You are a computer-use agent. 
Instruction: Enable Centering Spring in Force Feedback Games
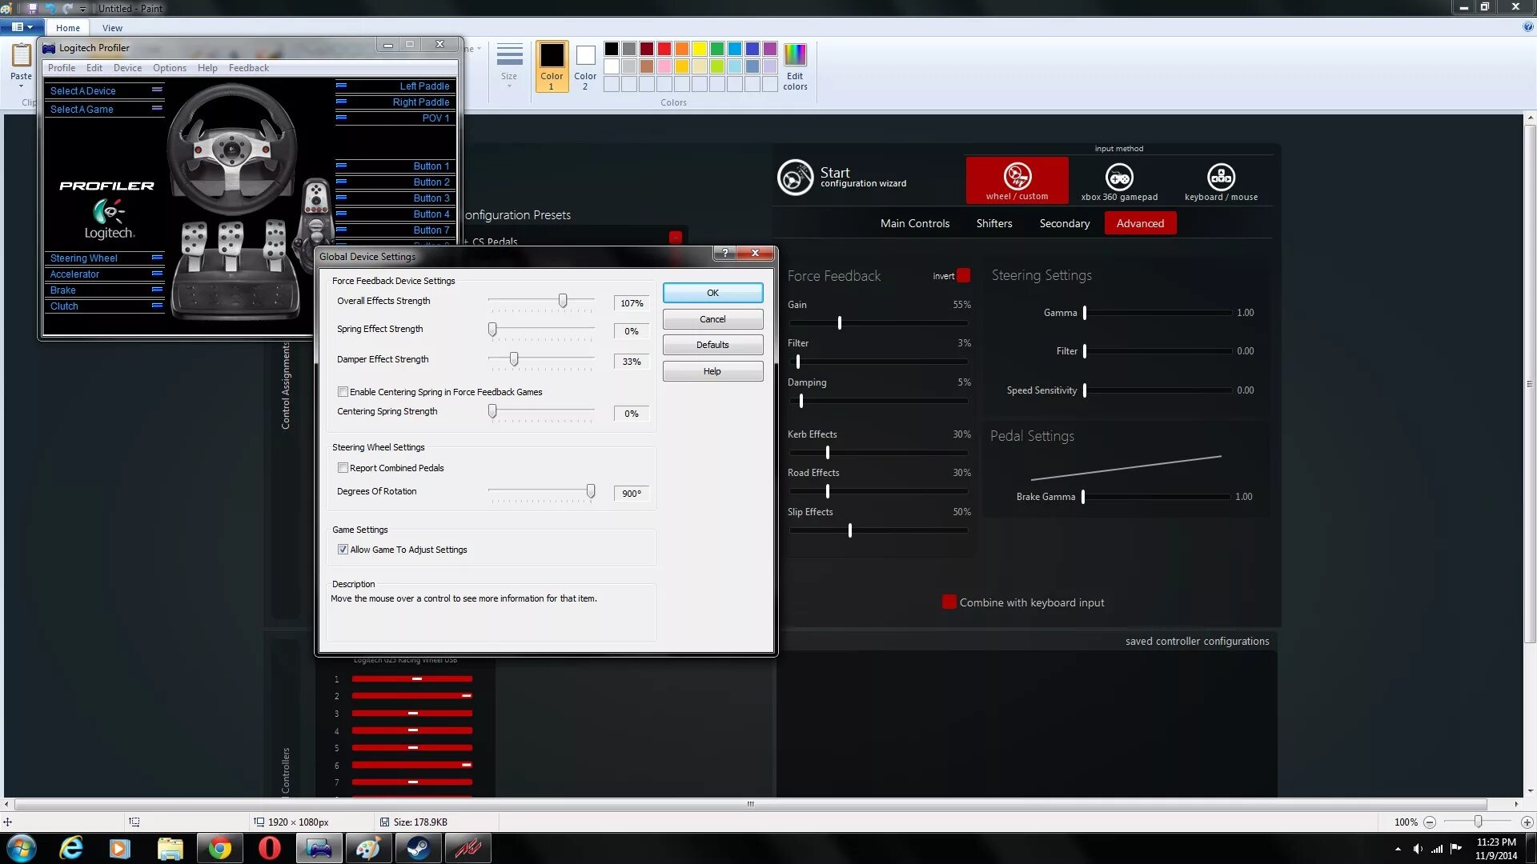tap(343, 392)
